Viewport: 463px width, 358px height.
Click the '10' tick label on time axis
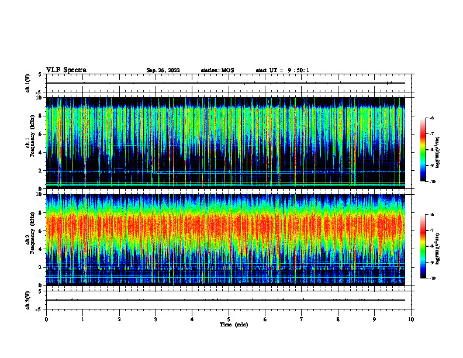coord(411,319)
